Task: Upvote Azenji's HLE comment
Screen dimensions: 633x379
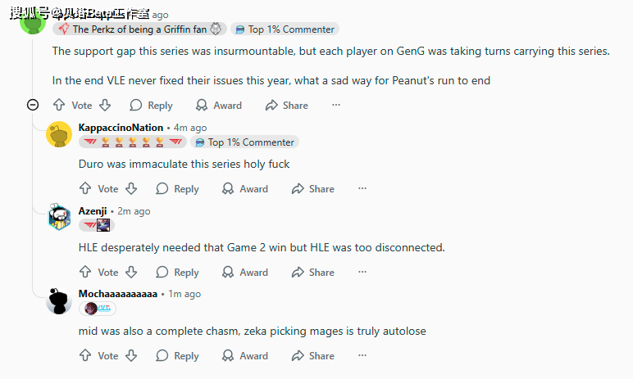Action: [85, 272]
